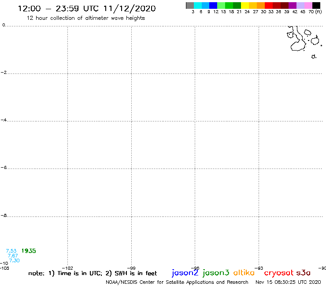
Task: Click the 7.30 wave height value
Action: click(15, 260)
